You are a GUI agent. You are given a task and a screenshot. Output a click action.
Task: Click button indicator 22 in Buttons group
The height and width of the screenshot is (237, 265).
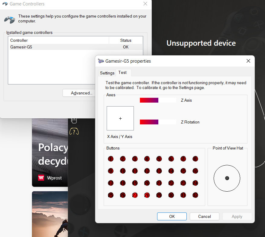(x=171, y=183)
